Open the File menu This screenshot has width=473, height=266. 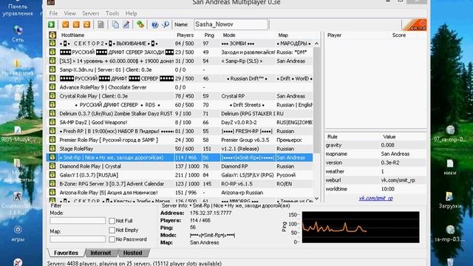tap(53, 13)
